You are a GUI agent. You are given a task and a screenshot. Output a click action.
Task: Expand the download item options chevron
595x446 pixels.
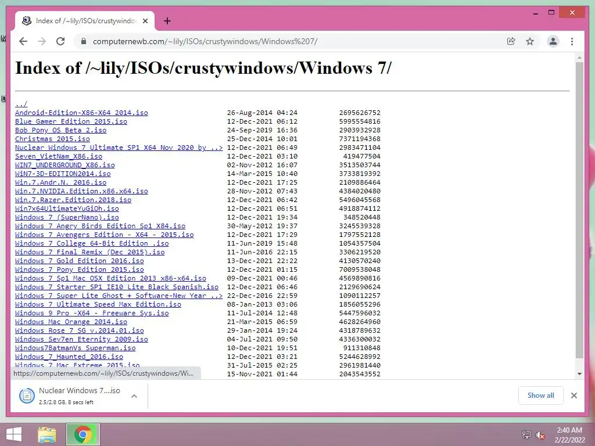134,396
